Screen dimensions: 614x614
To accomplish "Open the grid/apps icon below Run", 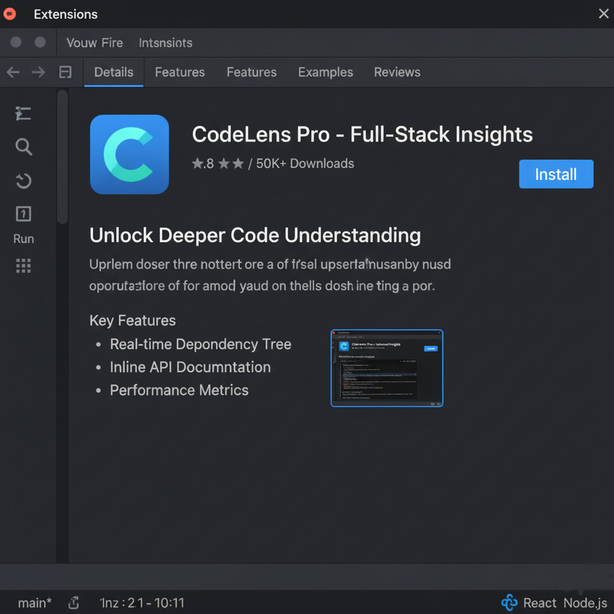I will pyautogui.click(x=23, y=266).
